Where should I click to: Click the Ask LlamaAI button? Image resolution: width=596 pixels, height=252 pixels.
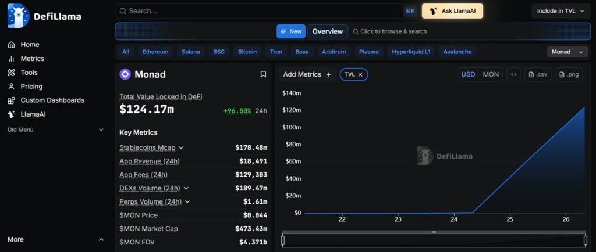click(x=452, y=11)
